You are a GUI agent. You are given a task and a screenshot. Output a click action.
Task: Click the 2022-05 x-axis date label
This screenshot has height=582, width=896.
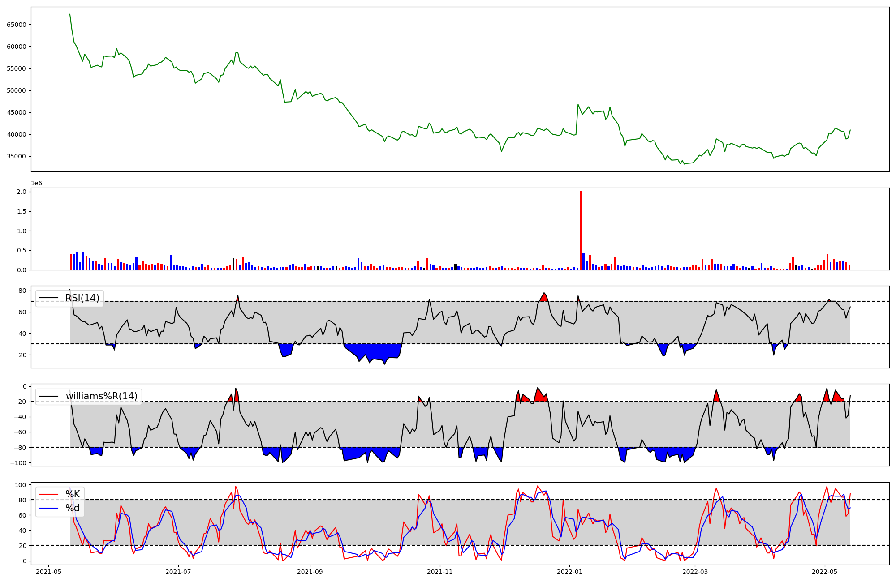click(825, 572)
